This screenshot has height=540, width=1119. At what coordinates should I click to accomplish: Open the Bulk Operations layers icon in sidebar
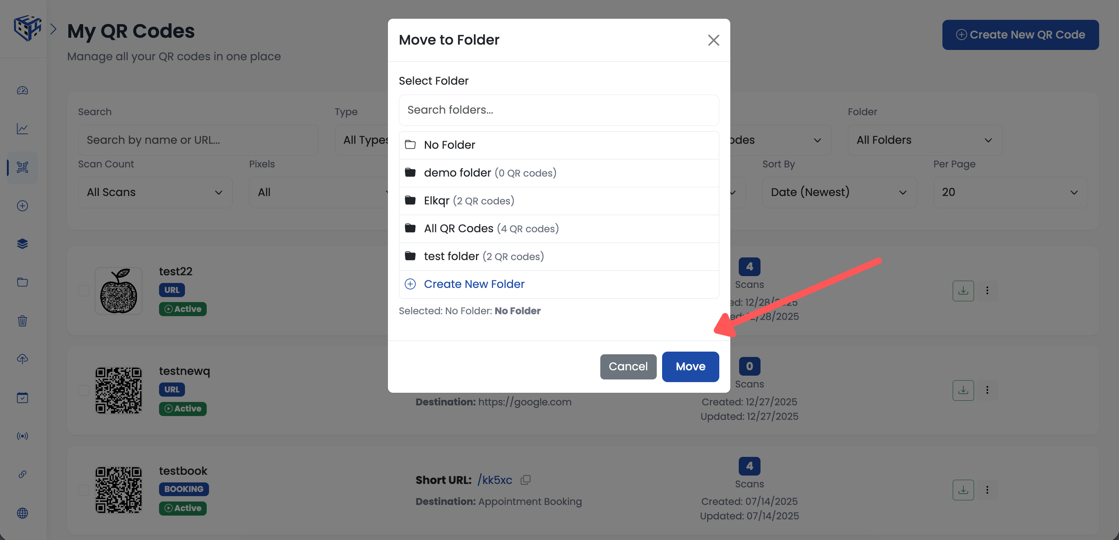click(x=22, y=243)
